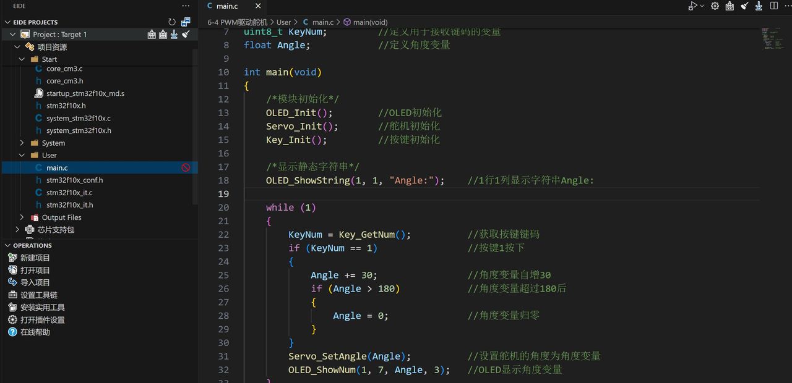Click the blue Download icon in the editor toolbar
The height and width of the screenshot is (383, 792).
pos(759,6)
